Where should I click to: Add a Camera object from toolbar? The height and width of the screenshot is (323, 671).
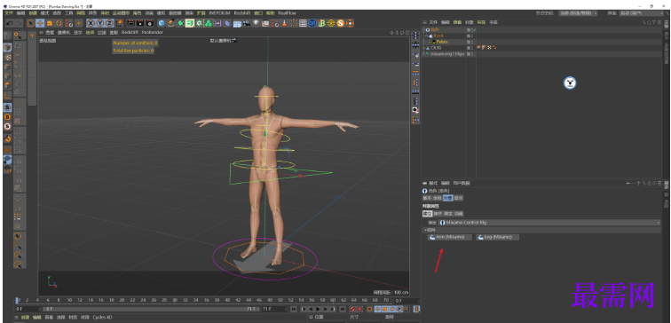[x=247, y=23]
